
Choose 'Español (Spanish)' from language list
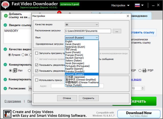pyautogui.click(x=82, y=69)
